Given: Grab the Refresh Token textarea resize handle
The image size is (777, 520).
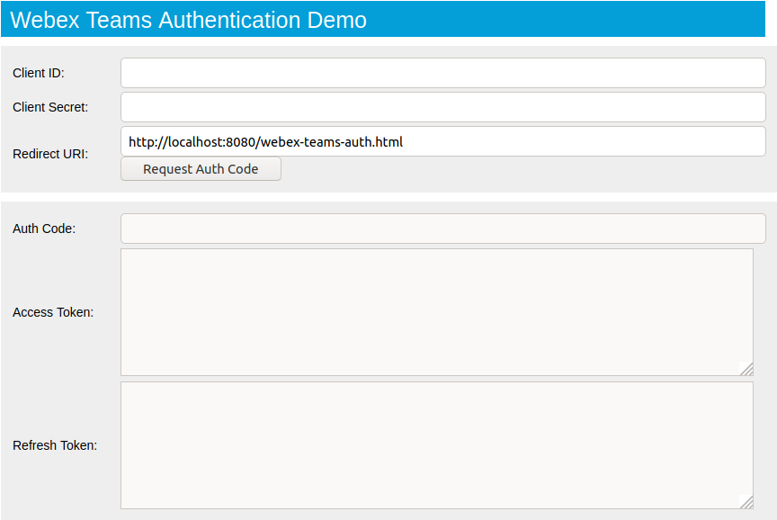Looking at the screenshot, I should (746, 502).
